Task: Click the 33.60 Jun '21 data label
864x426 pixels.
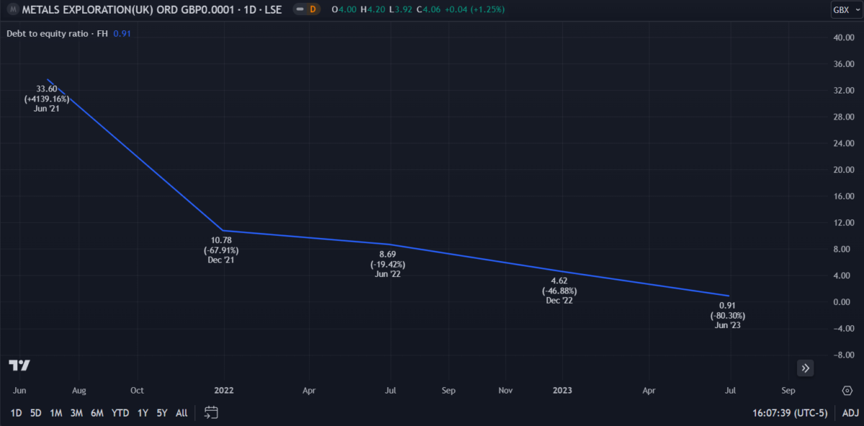Action: [x=47, y=99]
